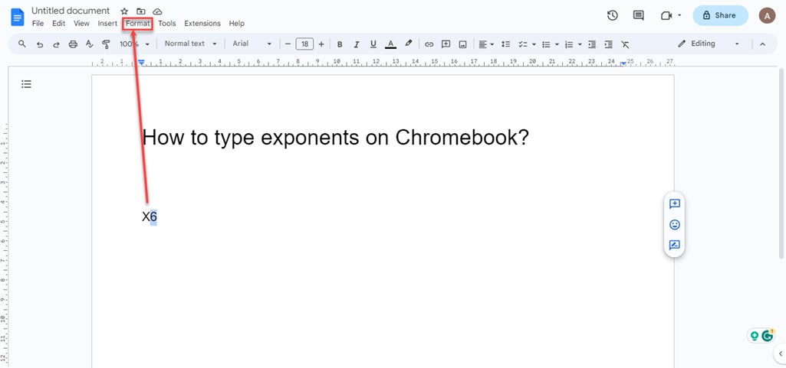This screenshot has height=368, width=786.
Task: Open the Google Docs home icon
Action: (18, 17)
